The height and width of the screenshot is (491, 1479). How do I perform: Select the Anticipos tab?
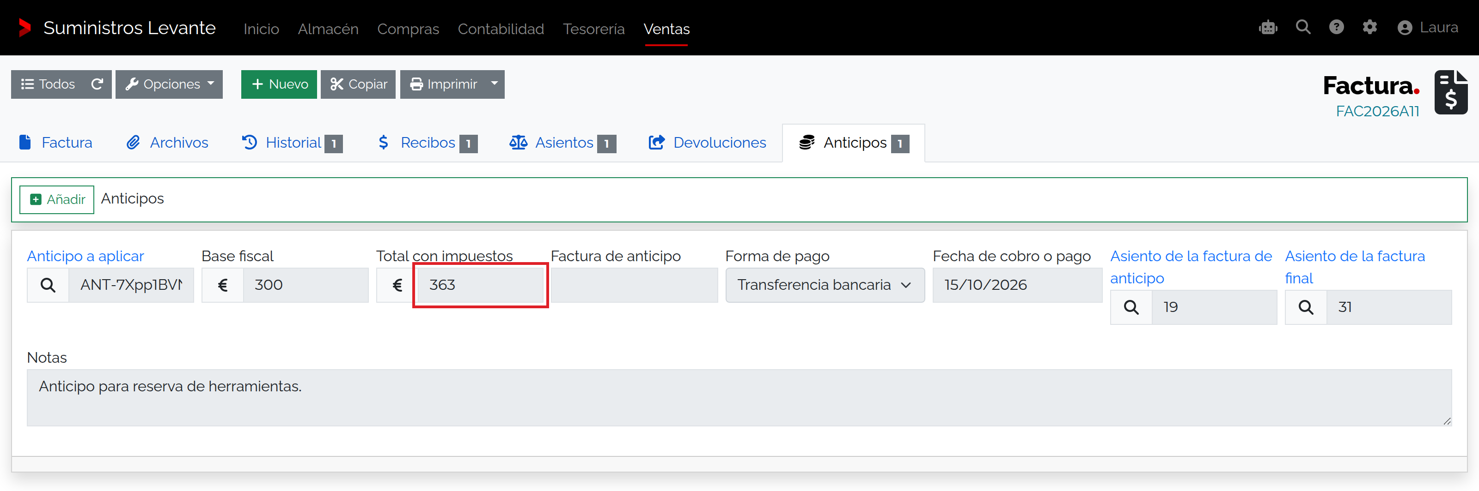point(854,143)
